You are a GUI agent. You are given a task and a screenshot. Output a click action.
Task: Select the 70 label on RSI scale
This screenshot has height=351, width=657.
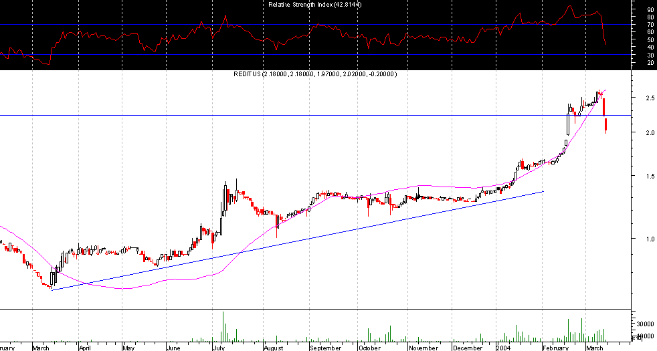point(650,25)
